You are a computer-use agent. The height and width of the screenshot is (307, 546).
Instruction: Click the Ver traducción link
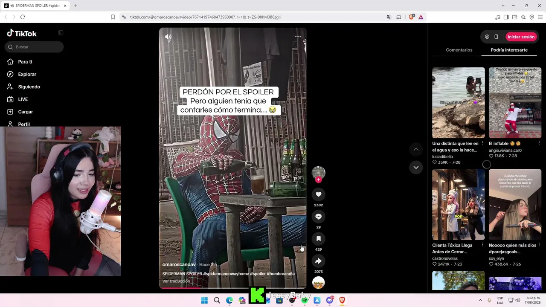click(x=176, y=281)
